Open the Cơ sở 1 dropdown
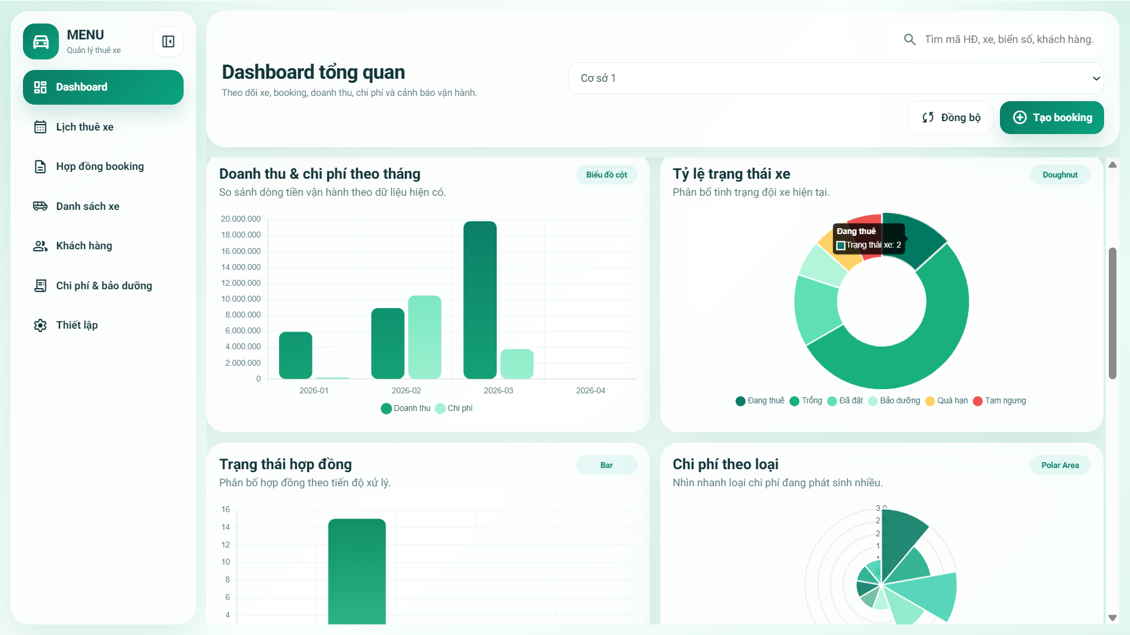1130x635 pixels. [836, 78]
